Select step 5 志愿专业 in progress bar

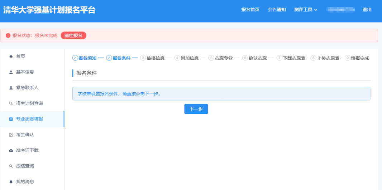221,58
